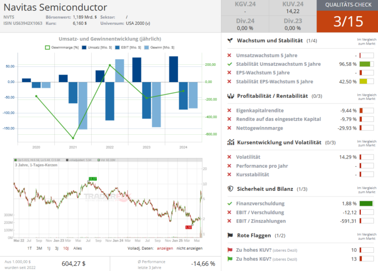
Task: Toggle the Gewinn [Mio. $] legend series
Action: (x=159, y=48)
